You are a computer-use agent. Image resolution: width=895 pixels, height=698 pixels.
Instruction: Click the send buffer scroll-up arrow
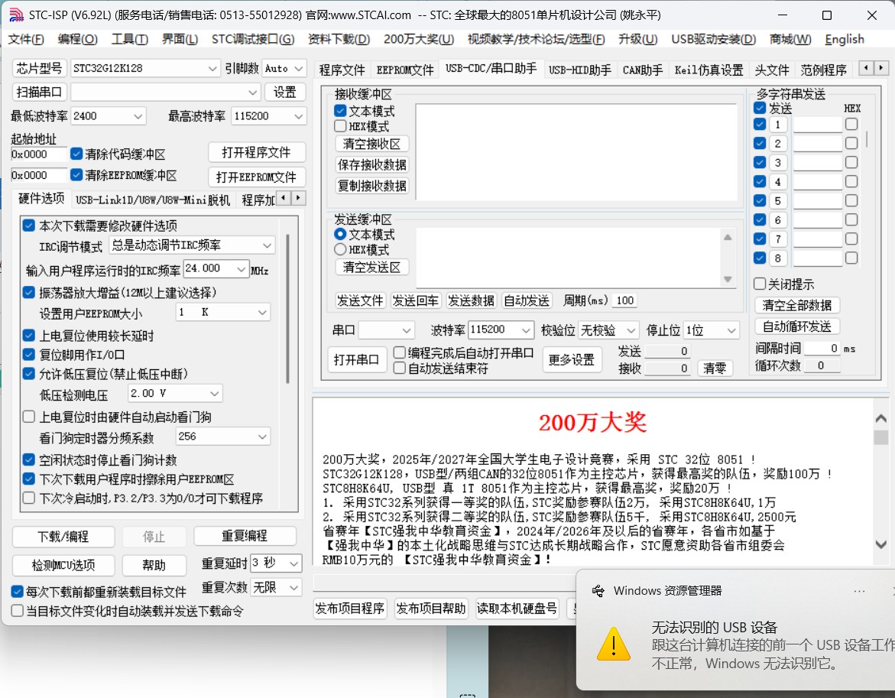click(x=728, y=238)
